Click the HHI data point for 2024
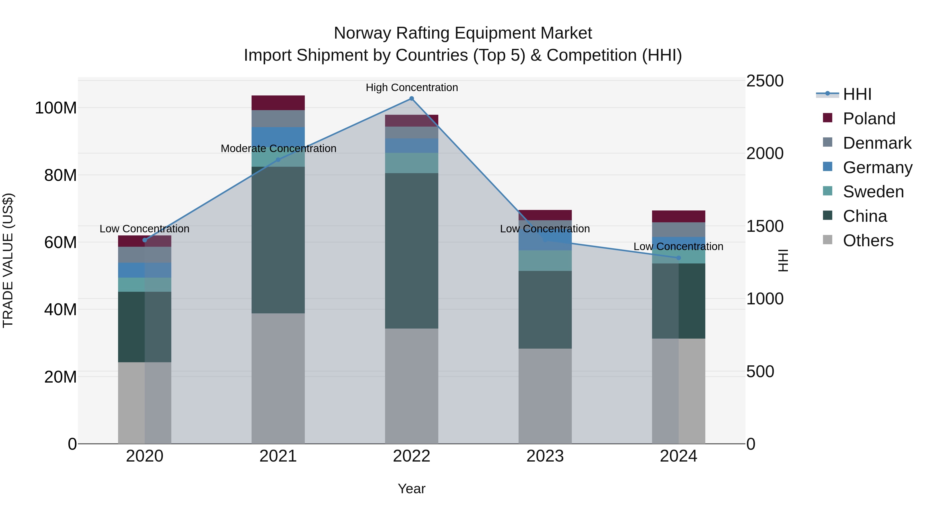The image size is (926, 521). tap(679, 258)
